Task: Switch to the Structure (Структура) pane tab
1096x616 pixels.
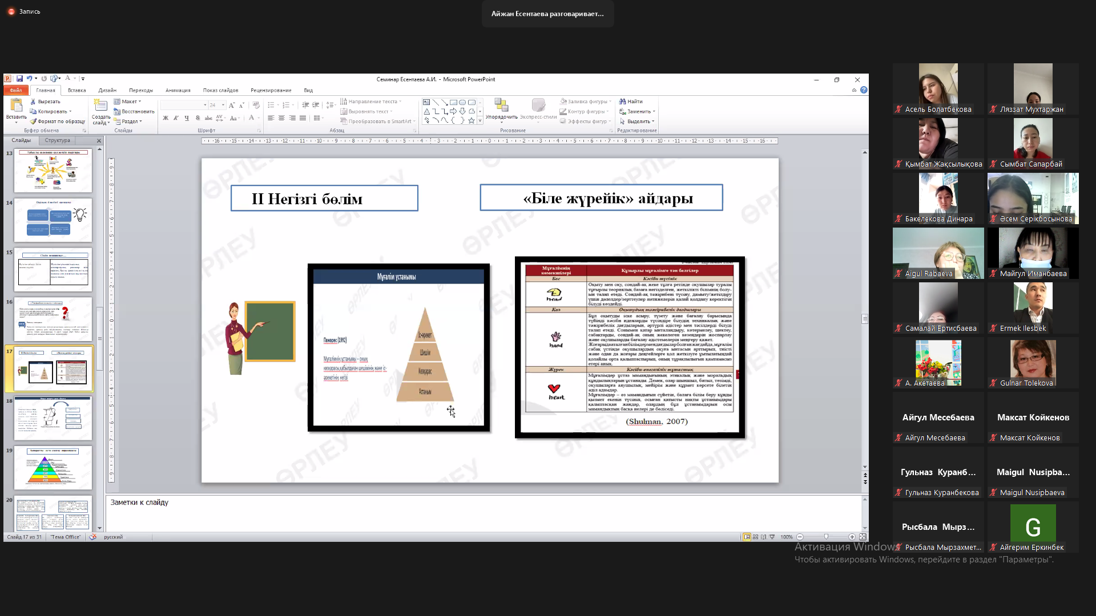Action: 57,140
